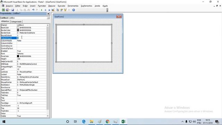Viewport: 222px width, 125px height.
Task: Click the Font value Tahoma
Action: coord(20,54)
